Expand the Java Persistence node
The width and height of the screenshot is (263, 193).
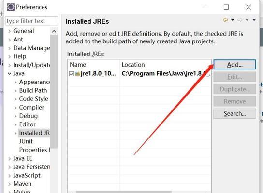[x=10, y=167]
